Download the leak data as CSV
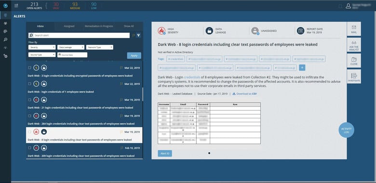 point(244,94)
